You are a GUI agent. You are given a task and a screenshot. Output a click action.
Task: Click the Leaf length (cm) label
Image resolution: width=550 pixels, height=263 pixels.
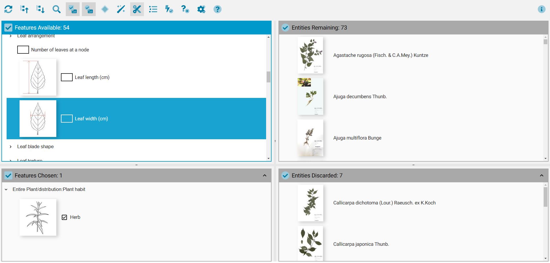pos(92,77)
